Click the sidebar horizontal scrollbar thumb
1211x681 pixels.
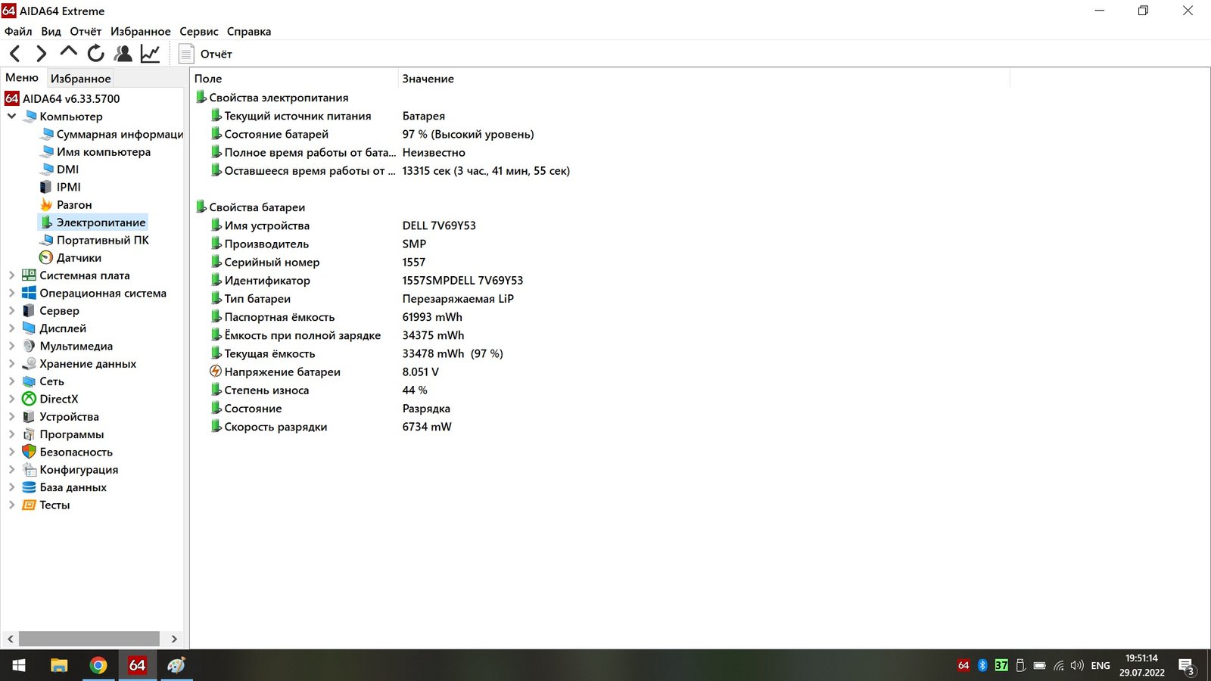pos(89,639)
